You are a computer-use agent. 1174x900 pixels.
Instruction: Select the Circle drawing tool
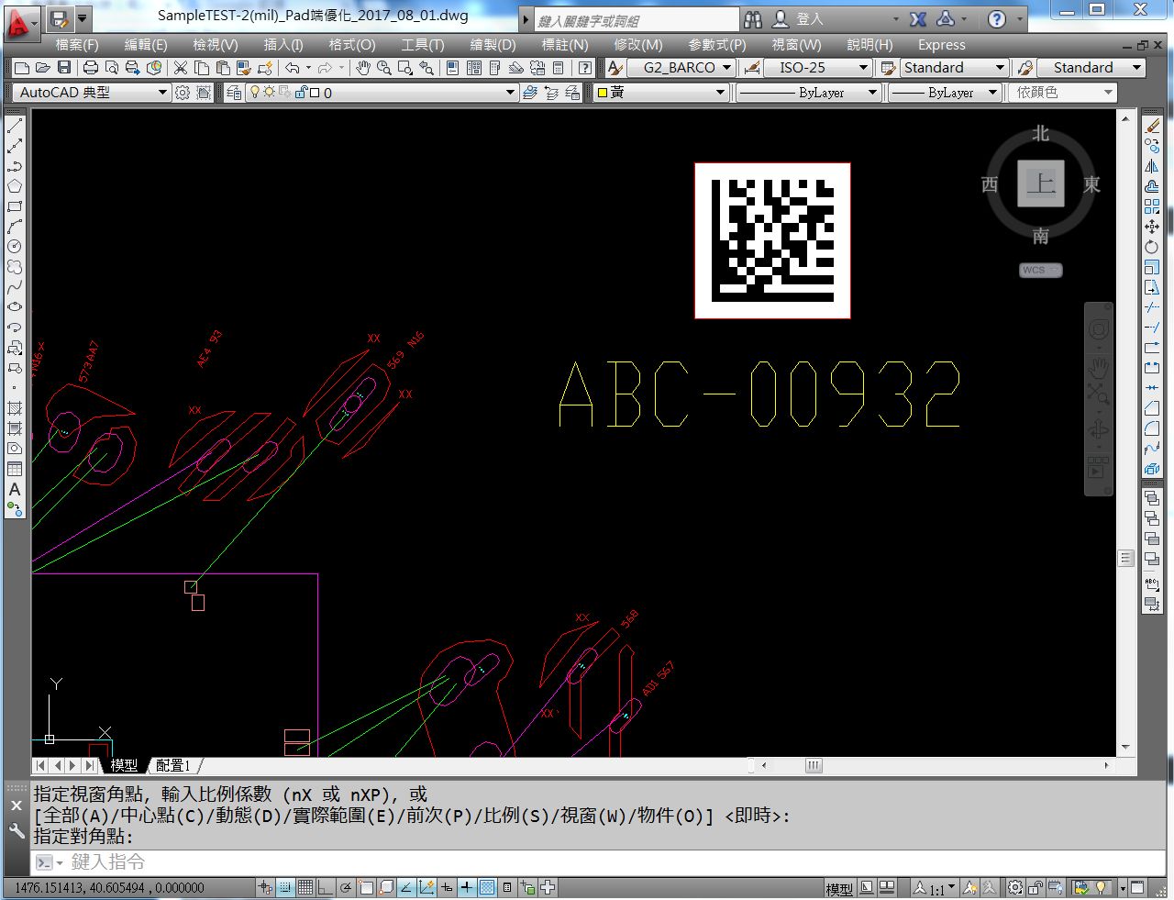pos(15,247)
